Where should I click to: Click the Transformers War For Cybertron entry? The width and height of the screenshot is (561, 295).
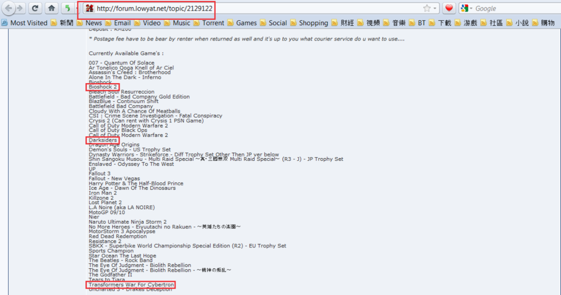pyautogui.click(x=131, y=285)
